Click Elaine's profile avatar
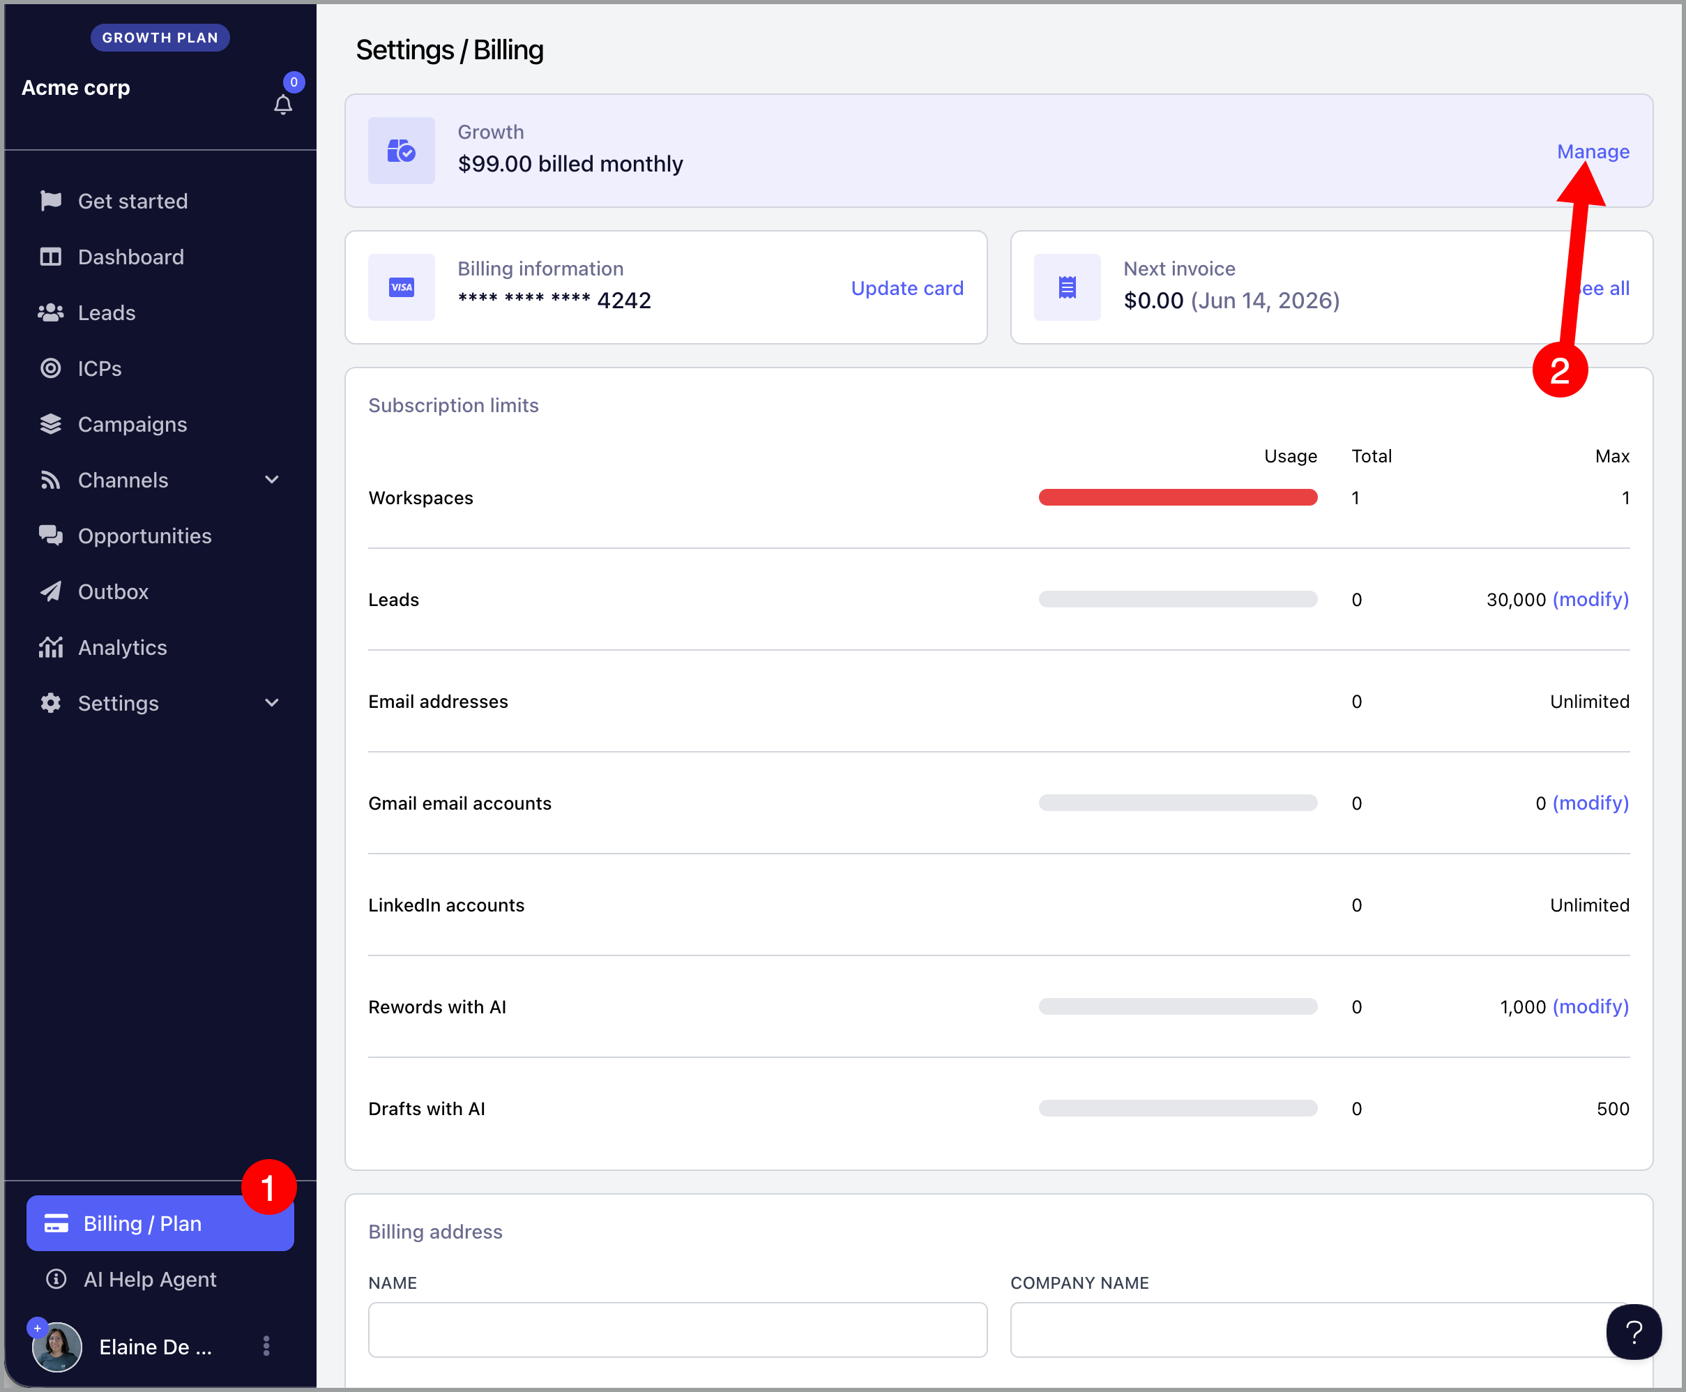Image resolution: width=1686 pixels, height=1392 pixels. click(57, 1346)
